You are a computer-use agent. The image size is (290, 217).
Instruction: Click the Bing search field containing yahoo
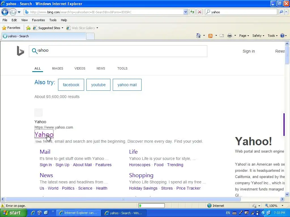coord(118,51)
